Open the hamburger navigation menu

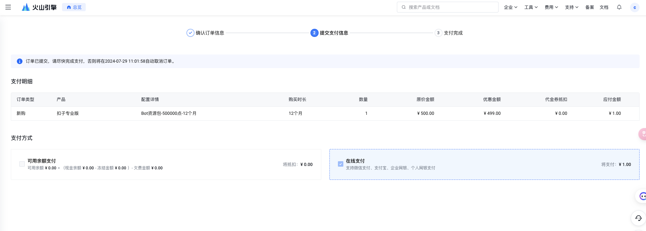pyautogui.click(x=8, y=7)
